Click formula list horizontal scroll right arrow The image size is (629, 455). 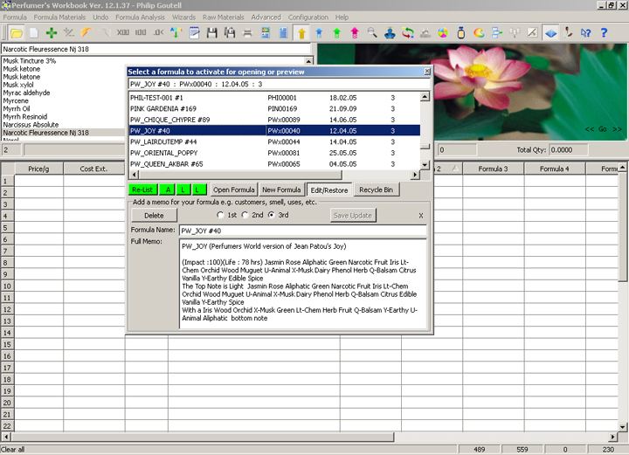point(415,175)
